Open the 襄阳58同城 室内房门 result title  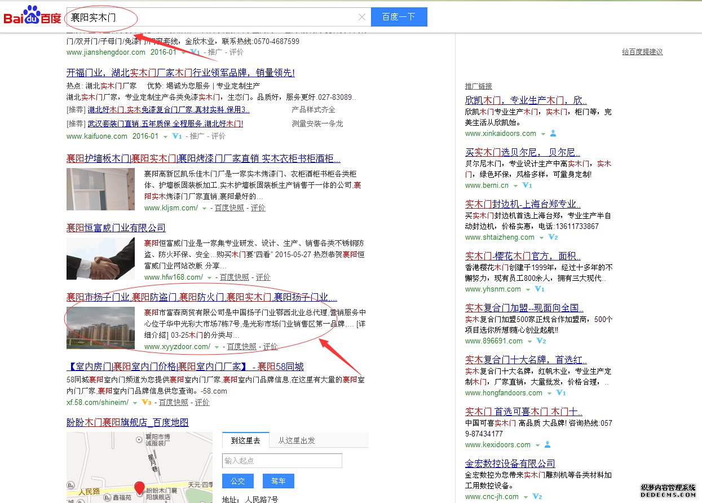pyautogui.click(x=185, y=367)
